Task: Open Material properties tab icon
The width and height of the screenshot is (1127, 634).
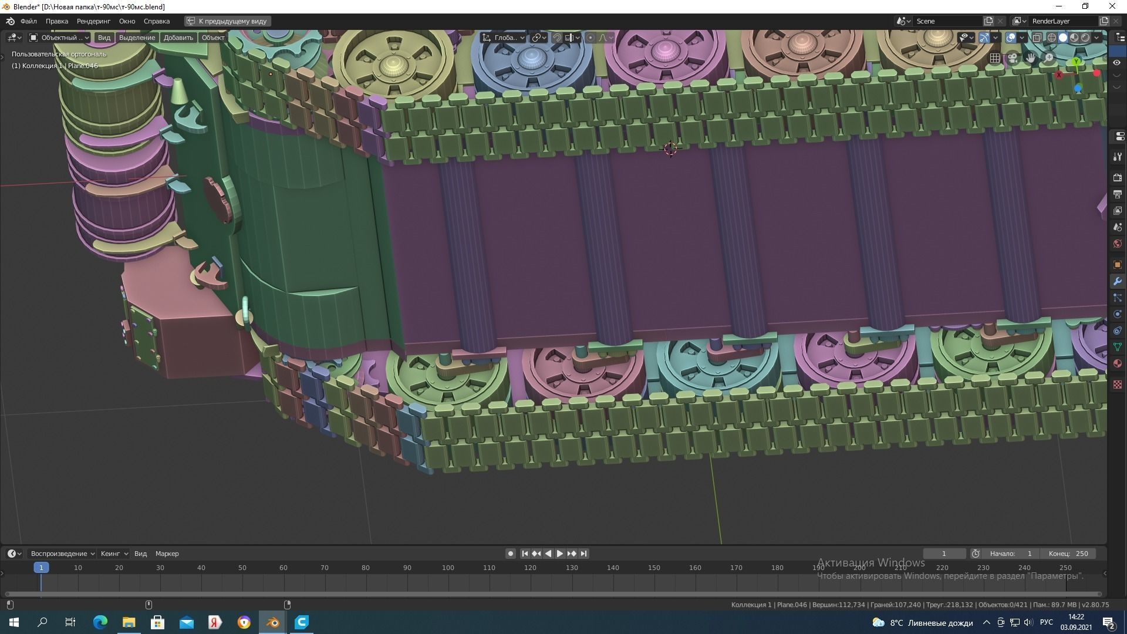Action: [1117, 363]
